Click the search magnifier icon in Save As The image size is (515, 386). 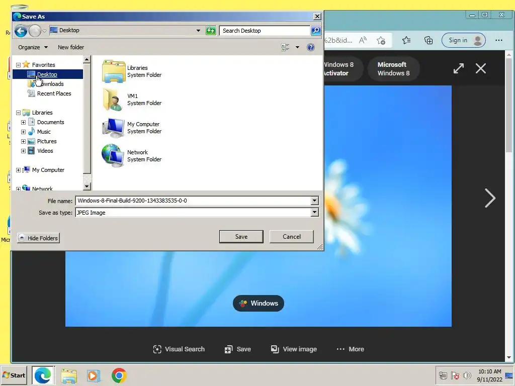[316, 31]
